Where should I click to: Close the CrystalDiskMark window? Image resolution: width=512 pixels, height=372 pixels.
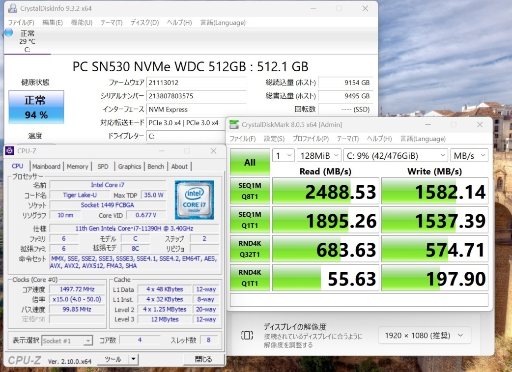(x=480, y=124)
